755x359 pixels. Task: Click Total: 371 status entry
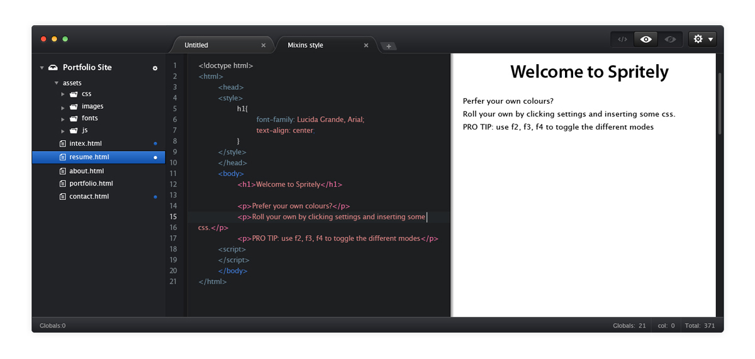pos(700,326)
